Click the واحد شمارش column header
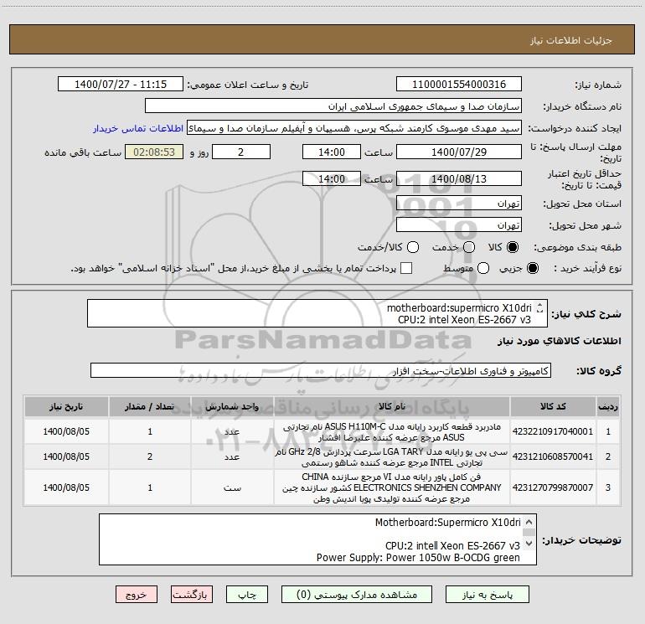The image size is (645, 624). [232, 406]
